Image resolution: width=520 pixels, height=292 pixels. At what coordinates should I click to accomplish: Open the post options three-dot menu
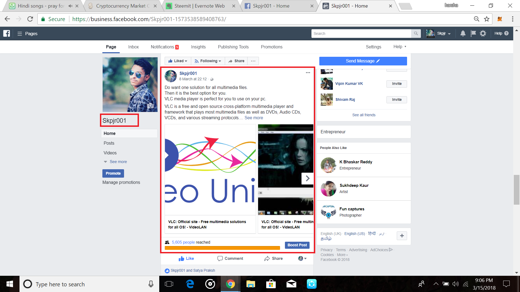coord(308,73)
